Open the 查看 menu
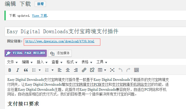 point(57,62)
